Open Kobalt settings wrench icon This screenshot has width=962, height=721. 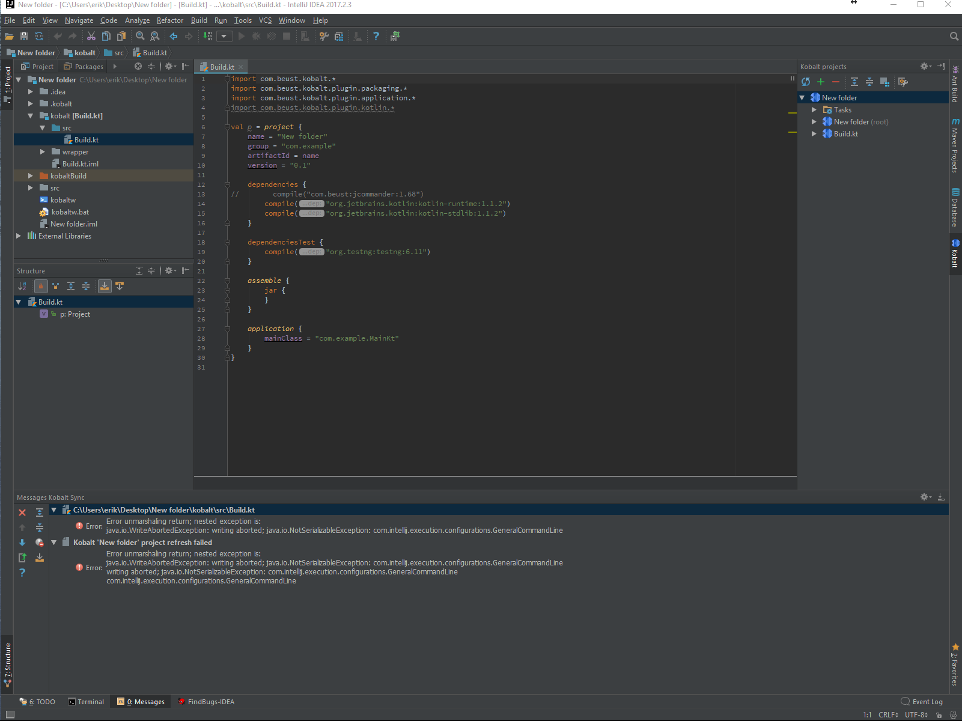903,82
